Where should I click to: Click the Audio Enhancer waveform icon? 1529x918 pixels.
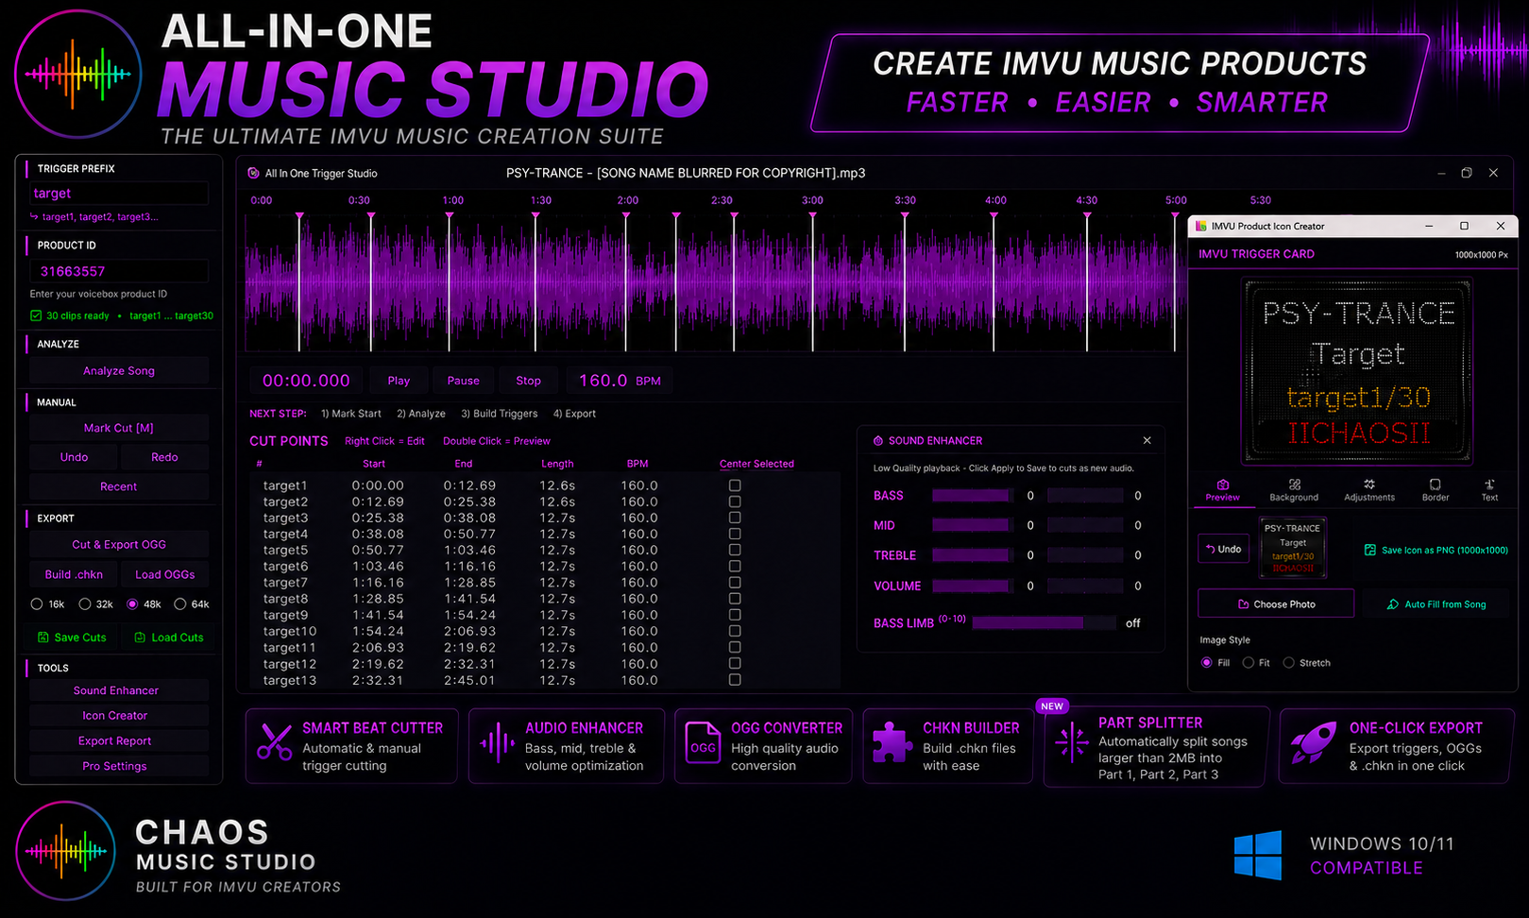click(497, 743)
